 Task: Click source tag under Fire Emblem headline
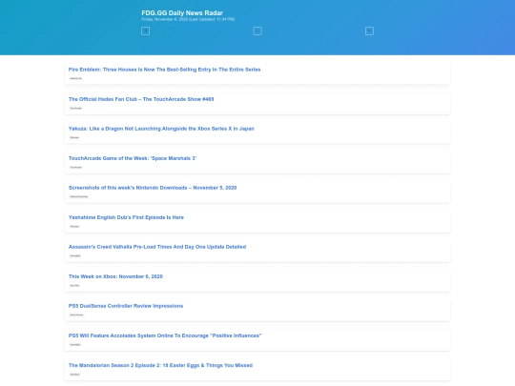click(x=76, y=78)
